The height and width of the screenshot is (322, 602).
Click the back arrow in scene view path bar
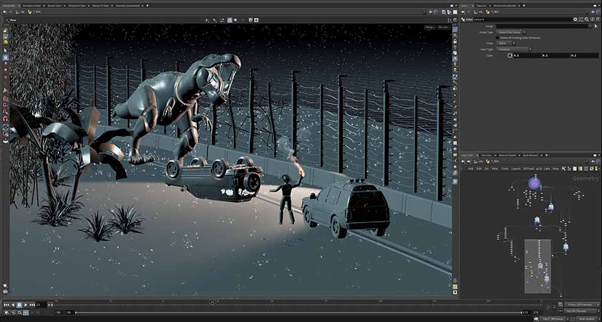point(4,12)
